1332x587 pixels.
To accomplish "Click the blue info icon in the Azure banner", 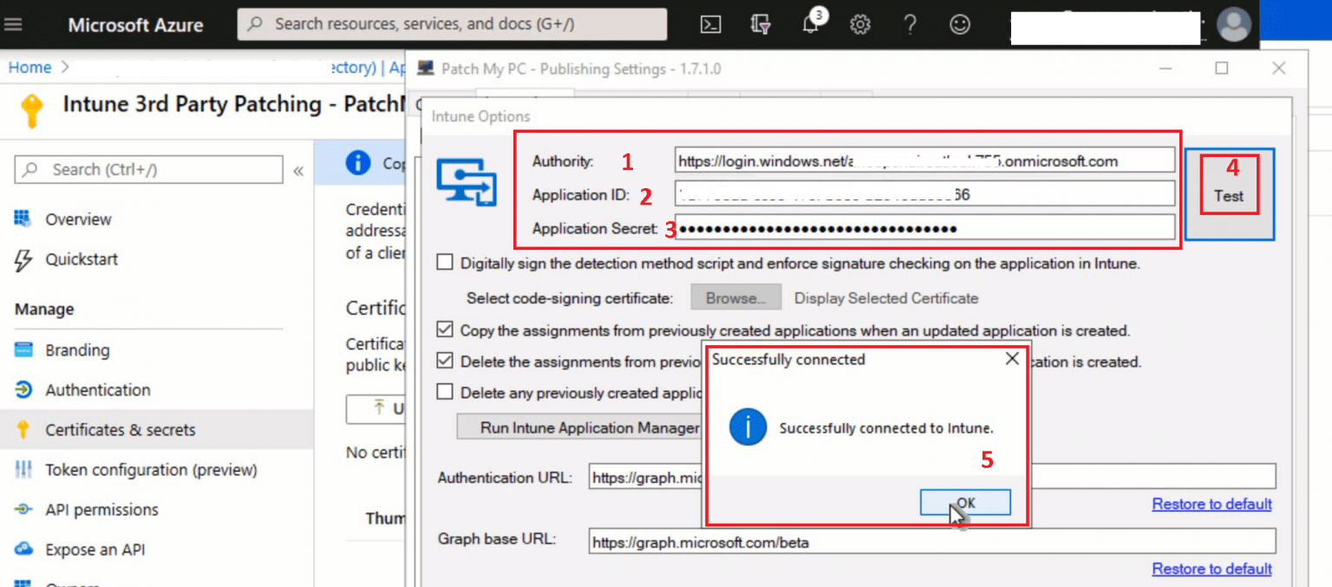I will click(357, 162).
